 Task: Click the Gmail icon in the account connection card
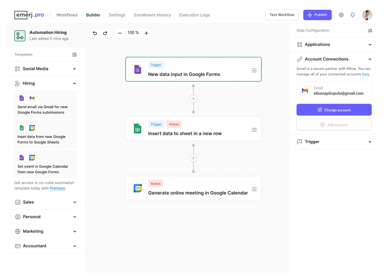(x=305, y=90)
